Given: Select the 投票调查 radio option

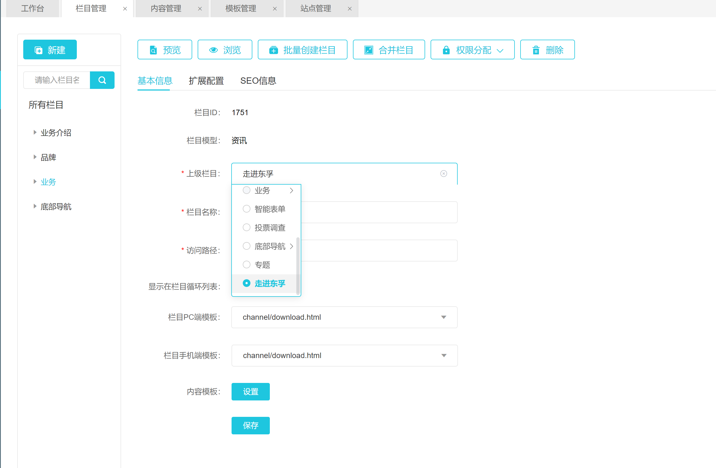Looking at the screenshot, I should coord(246,228).
